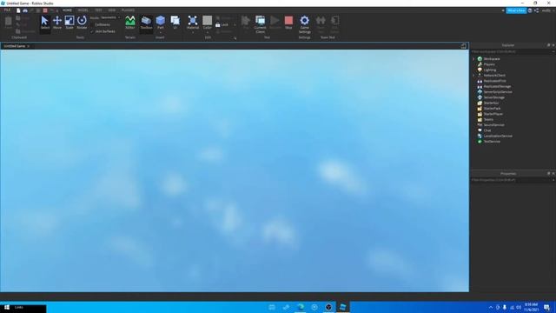This screenshot has width=556, height=313.
Task: Click the Explorer filter input field
Action: (x=511, y=52)
